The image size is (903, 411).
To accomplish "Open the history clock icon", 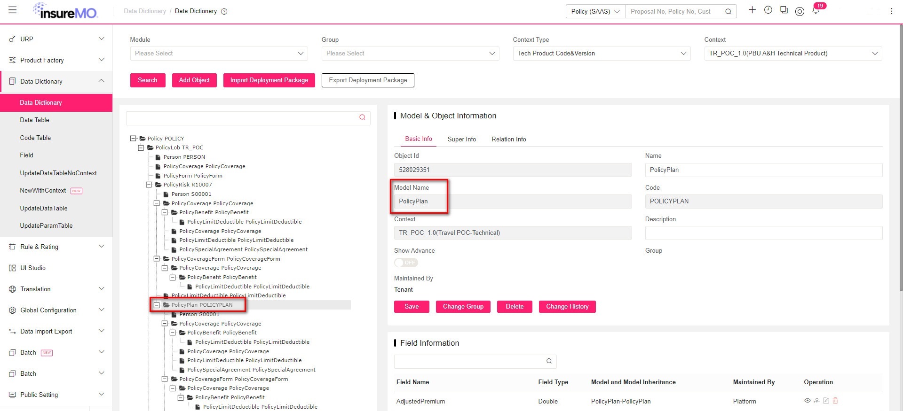I will point(768,10).
